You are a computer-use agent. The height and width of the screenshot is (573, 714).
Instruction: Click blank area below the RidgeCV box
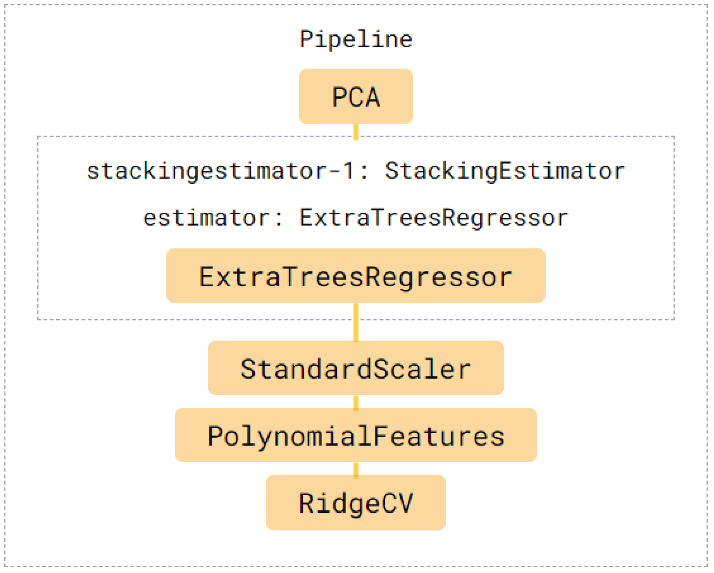click(x=356, y=548)
